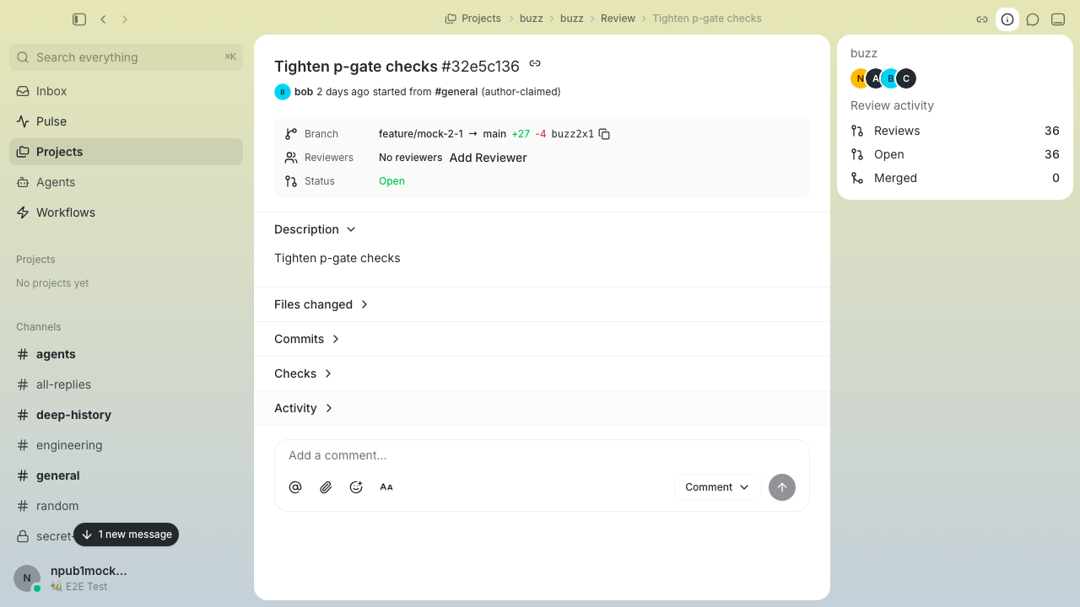
Task: Copy link icon beside review title
Action: point(535,63)
